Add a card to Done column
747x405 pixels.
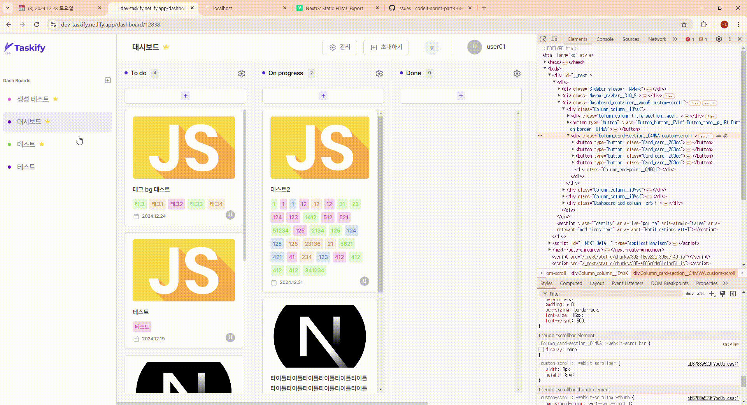click(461, 96)
